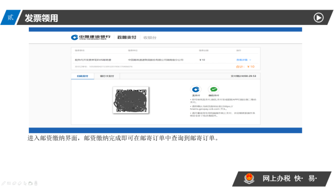This screenshot has width=334, height=187.
Task: Click the tax bureau emblem in footer
Action: coord(249,178)
